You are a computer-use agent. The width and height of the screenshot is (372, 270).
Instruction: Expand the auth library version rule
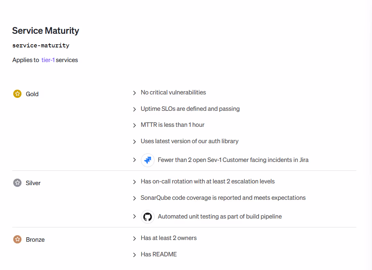[135, 141]
